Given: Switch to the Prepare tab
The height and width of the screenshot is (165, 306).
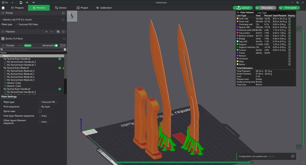Looking at the screenshot, I should pos(18,8).
